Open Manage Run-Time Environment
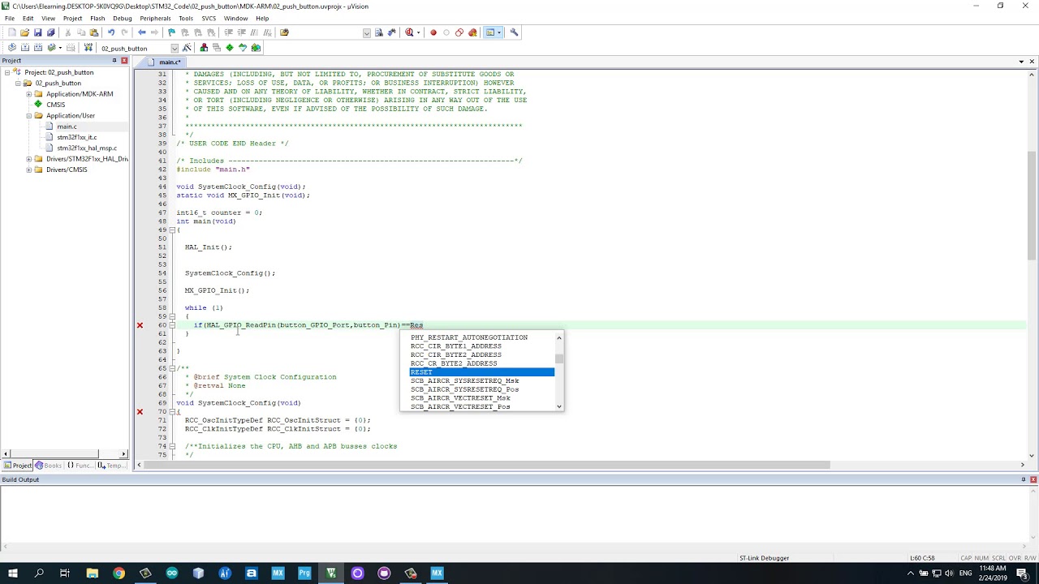 click(x=230, y=48)
